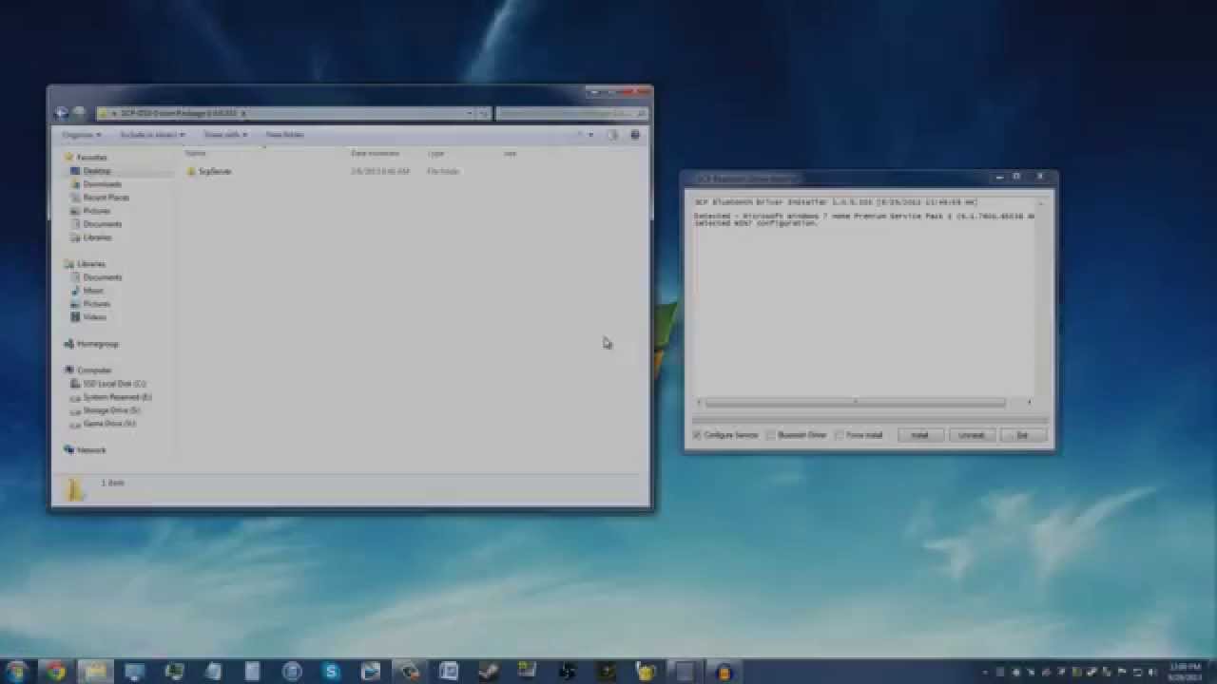Open Recent Places in Explorer sidebar
This screenshot has height=684, width=1217.
click(x=106, y=198)
